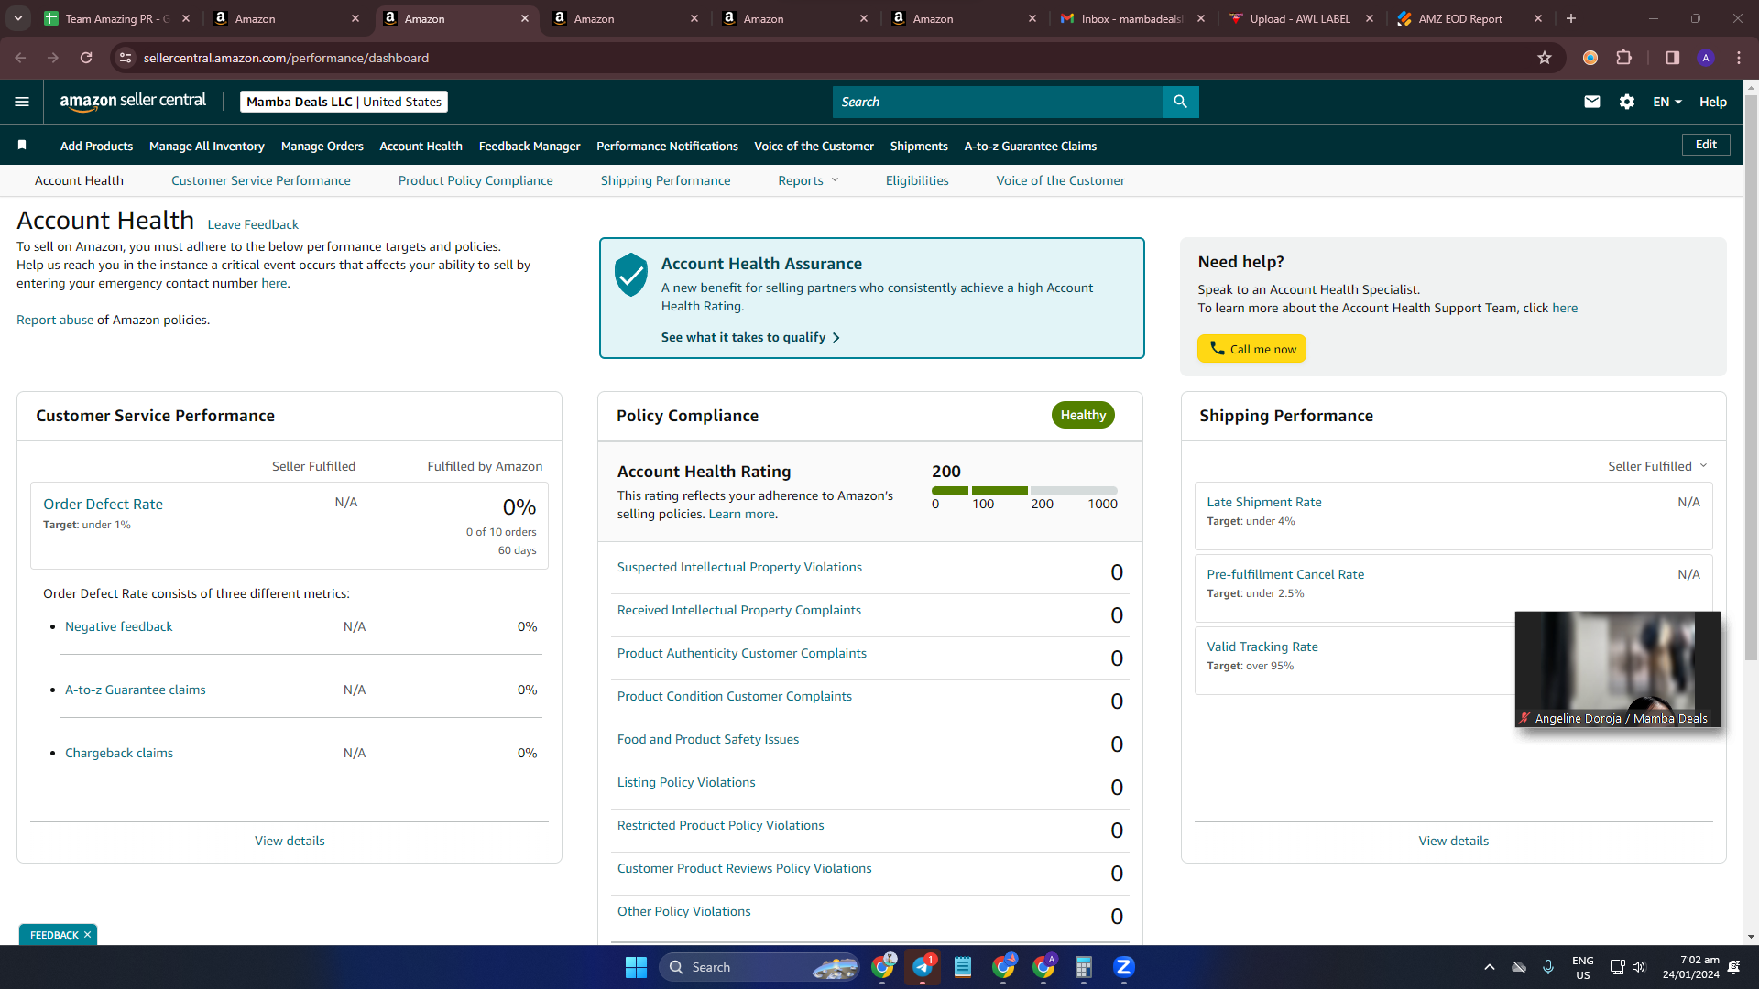Close the FEEDBACK tab widget
Viewport: 1759px width, 989px height.
pos(87,935)
